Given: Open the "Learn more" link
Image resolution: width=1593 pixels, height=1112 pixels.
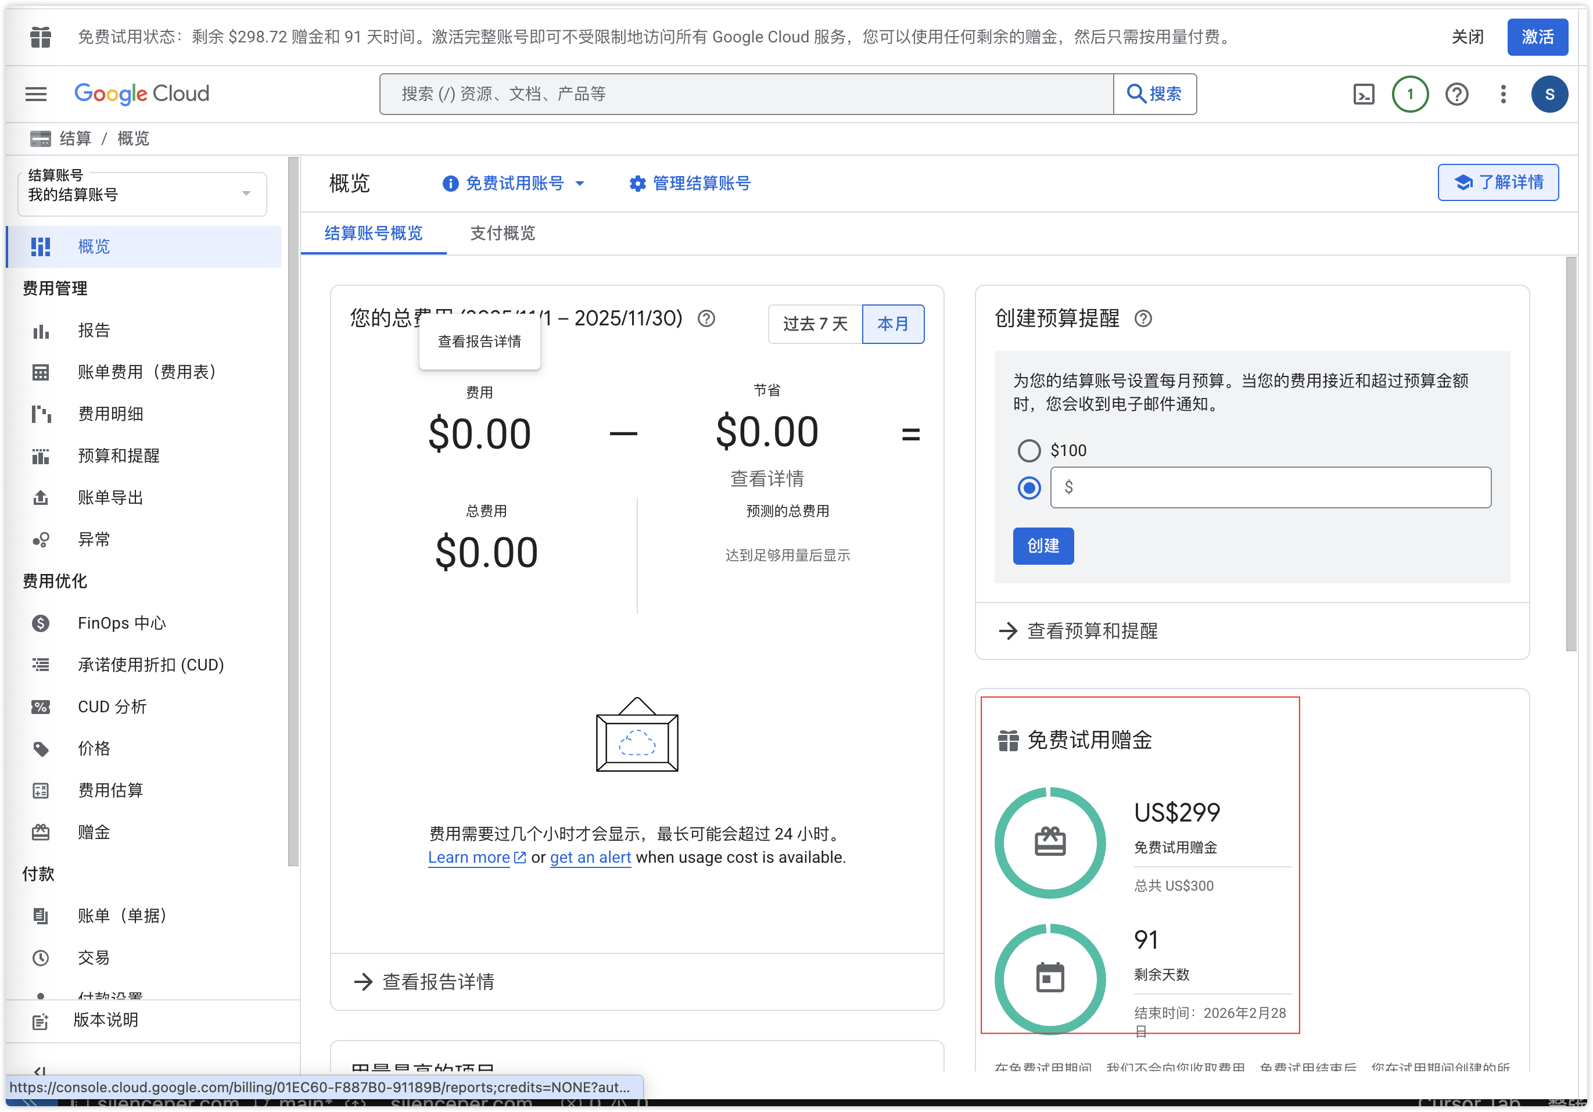Looking at the screenshot, I should click(x=469, y=858).
